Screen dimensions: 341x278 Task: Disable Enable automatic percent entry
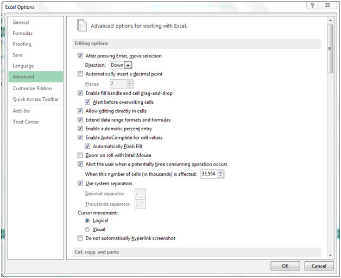[x=80, y=129]
